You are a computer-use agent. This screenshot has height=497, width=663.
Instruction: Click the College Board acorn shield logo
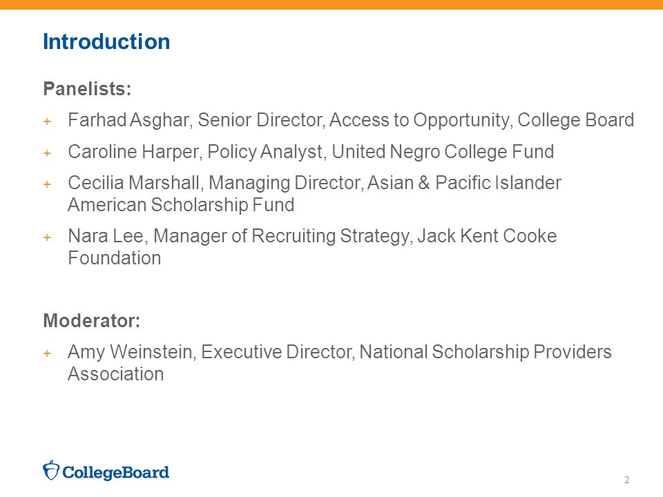(51, 470)
